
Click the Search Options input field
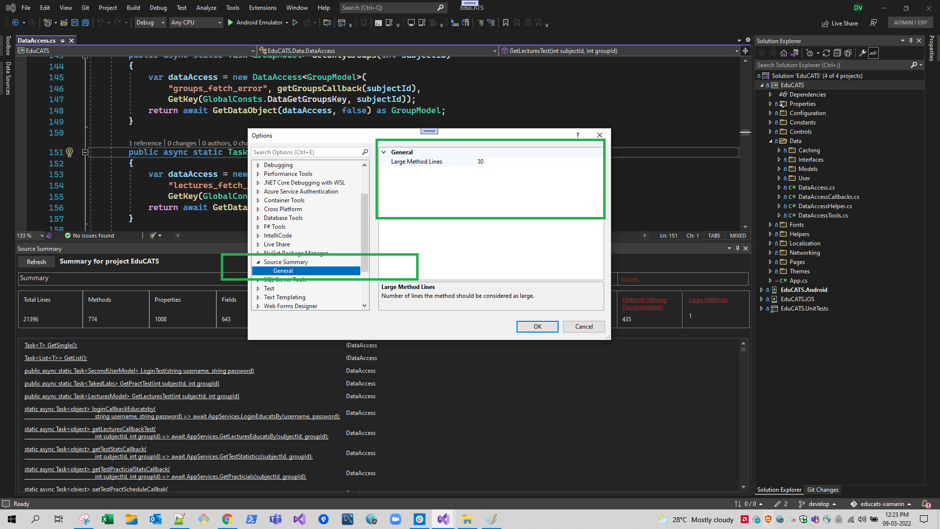306,152
